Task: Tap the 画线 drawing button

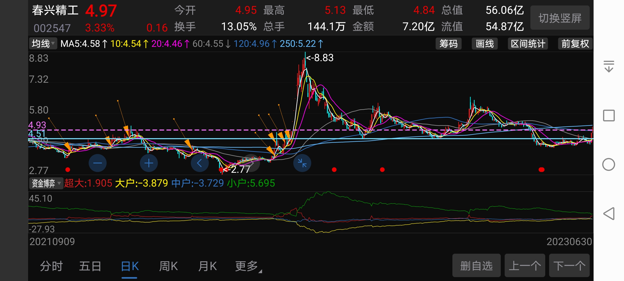Action: point(485,44)
